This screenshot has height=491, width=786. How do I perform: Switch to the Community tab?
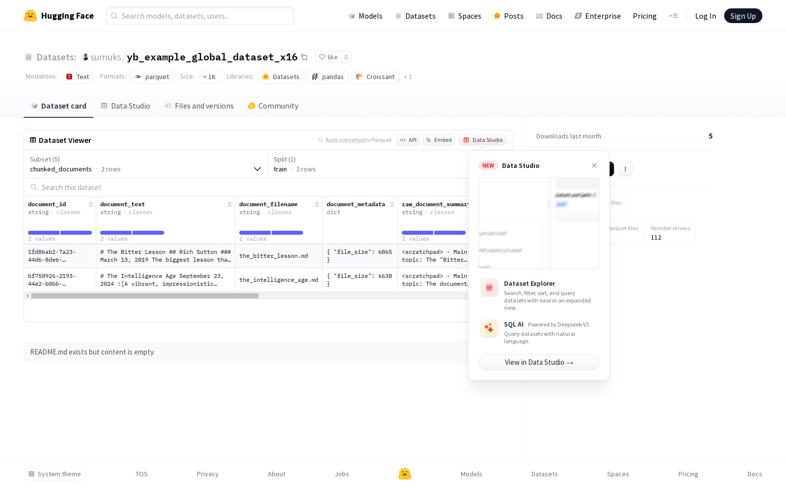pos(273,106)
